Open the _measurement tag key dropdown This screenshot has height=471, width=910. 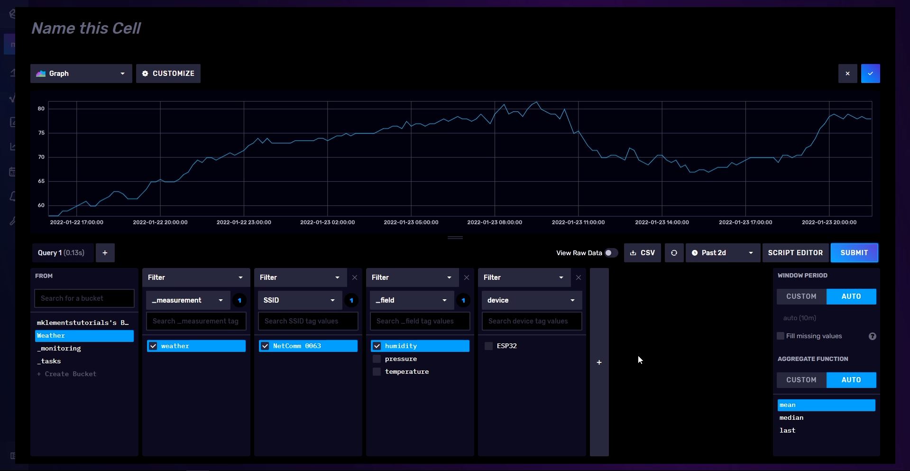[187, 300]
